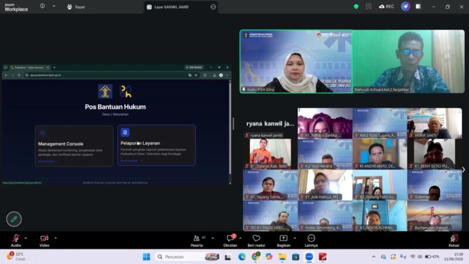The image size is (469, 264).
Task: Open the meeting notes icon near REC
Action: 369,6
